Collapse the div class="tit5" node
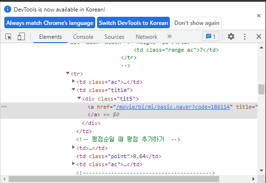 tap(79, 98)
